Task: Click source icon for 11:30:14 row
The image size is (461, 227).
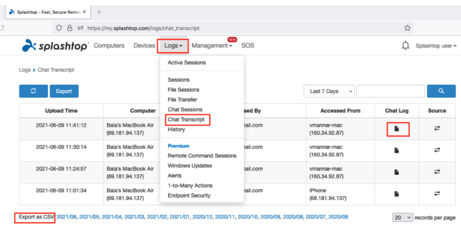Action: [437, 150]
